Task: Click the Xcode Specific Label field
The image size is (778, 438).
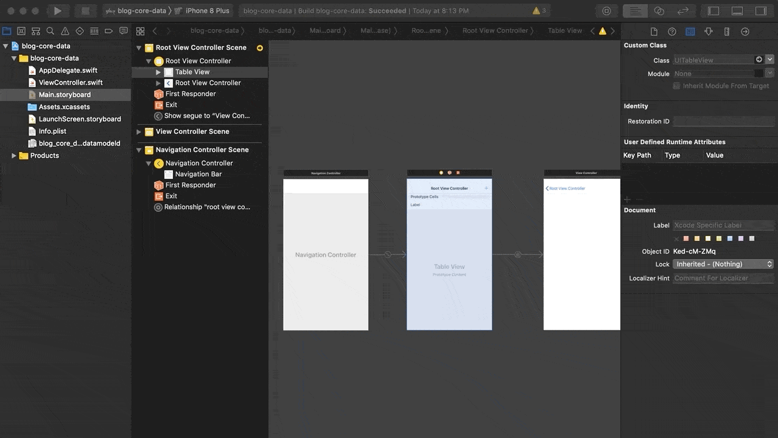Action: click(723, 225)
